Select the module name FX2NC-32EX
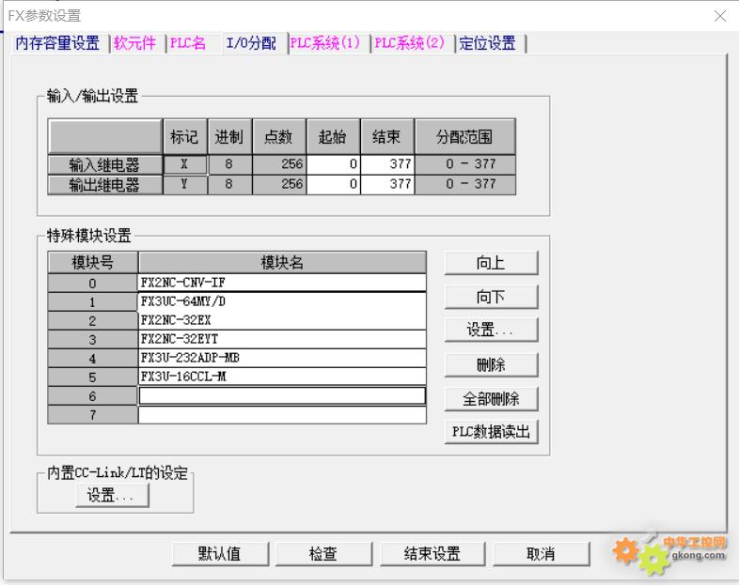This screenshot has width=739, height=585. point(282,320)
